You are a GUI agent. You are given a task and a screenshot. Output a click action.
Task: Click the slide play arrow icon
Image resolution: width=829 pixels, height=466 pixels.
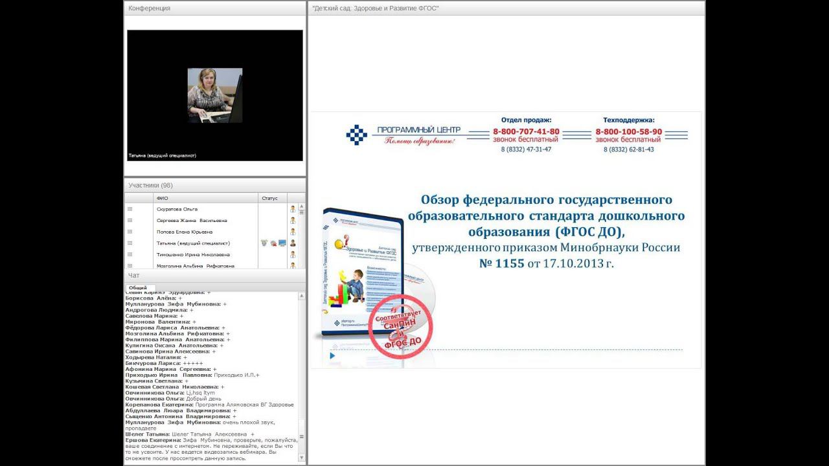tap(332, 355)
